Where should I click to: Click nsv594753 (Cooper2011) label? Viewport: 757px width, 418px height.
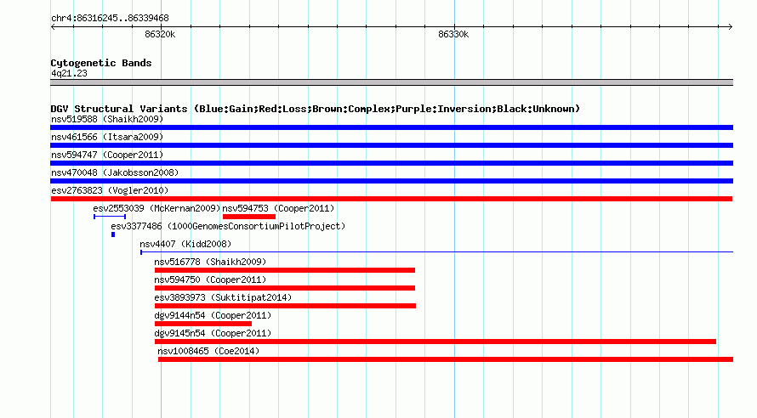(x=278, y=208)
